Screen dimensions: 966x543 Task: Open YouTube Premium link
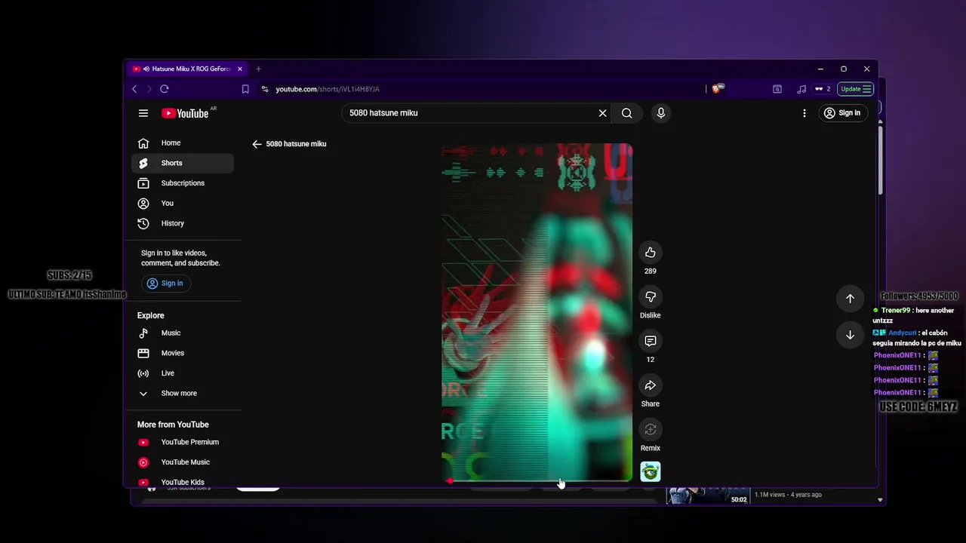[182, 442]
